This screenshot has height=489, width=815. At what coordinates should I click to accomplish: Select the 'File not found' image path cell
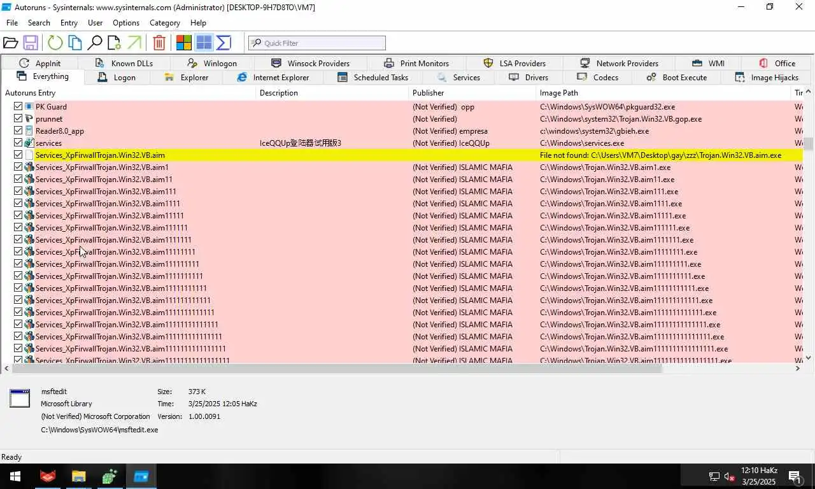pos(660,155)
